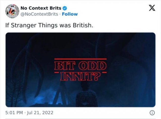
Task: Open the No Context Brits profile avatar
Action: tap(12, 11)
